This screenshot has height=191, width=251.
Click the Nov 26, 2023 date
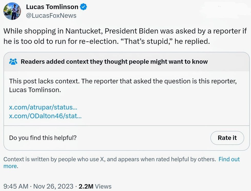(x=53, y=186)
